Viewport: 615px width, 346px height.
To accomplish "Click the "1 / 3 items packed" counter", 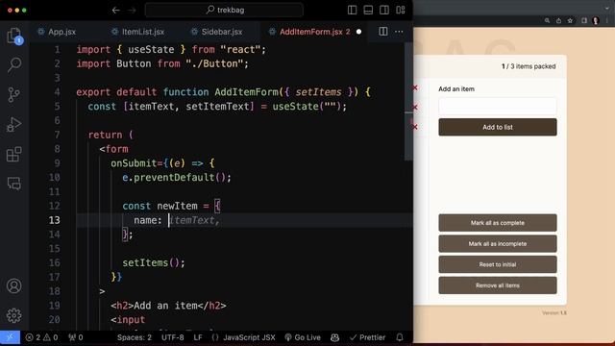I will tap(529, 66).
